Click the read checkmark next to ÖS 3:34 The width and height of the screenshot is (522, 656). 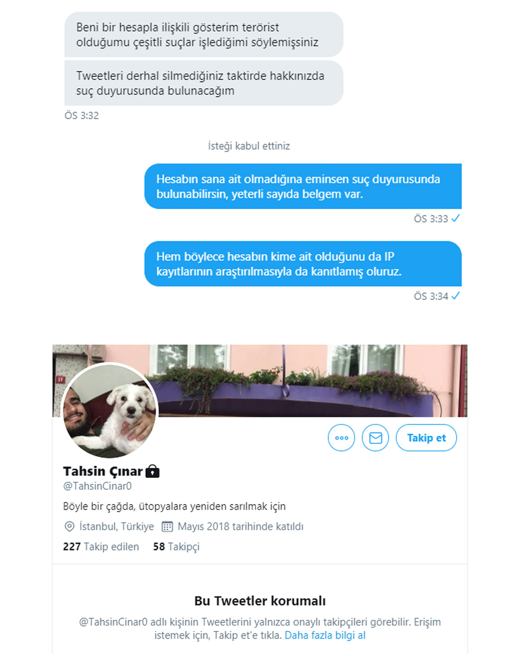[x=456, y=296]
